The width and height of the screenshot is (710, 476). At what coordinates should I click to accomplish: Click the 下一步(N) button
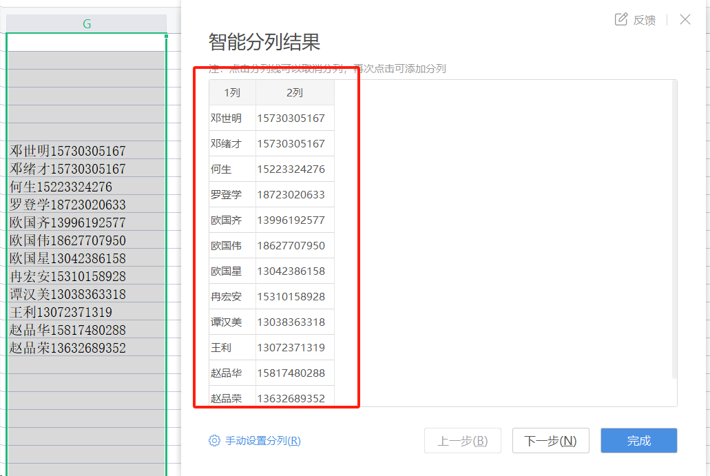(x=551, y=440)
